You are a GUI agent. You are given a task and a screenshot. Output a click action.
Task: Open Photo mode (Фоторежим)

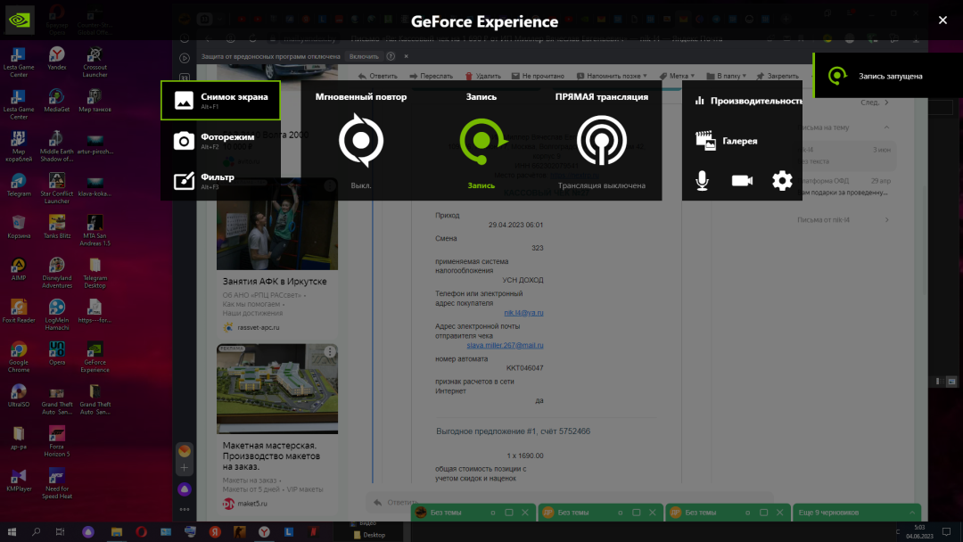(x=220, y=141)
